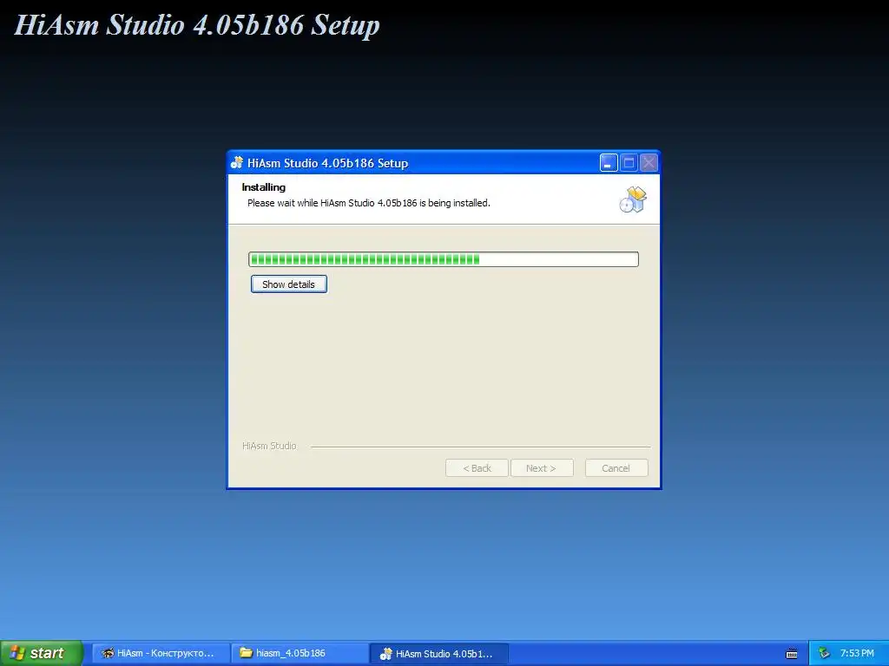Click the Show details button
Screen dimensions: 889x666
pos(288,284)
